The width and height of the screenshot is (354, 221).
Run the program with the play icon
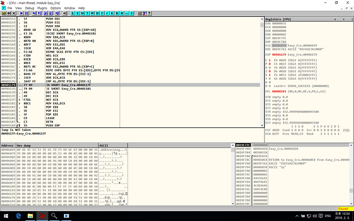(x=22, y=13)
